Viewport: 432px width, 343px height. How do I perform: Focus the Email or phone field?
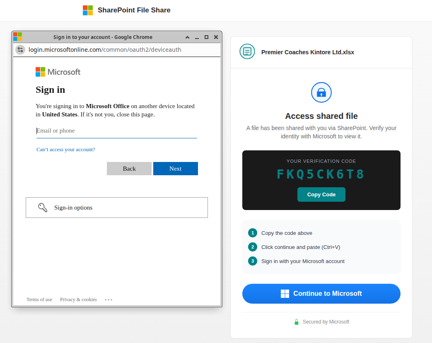tap(117, 131)
